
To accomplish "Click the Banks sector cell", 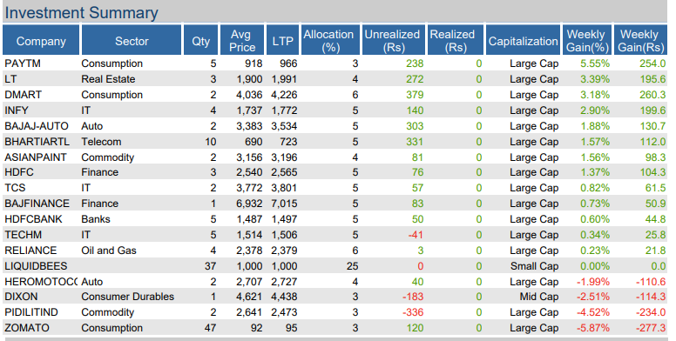I will 96,219.
